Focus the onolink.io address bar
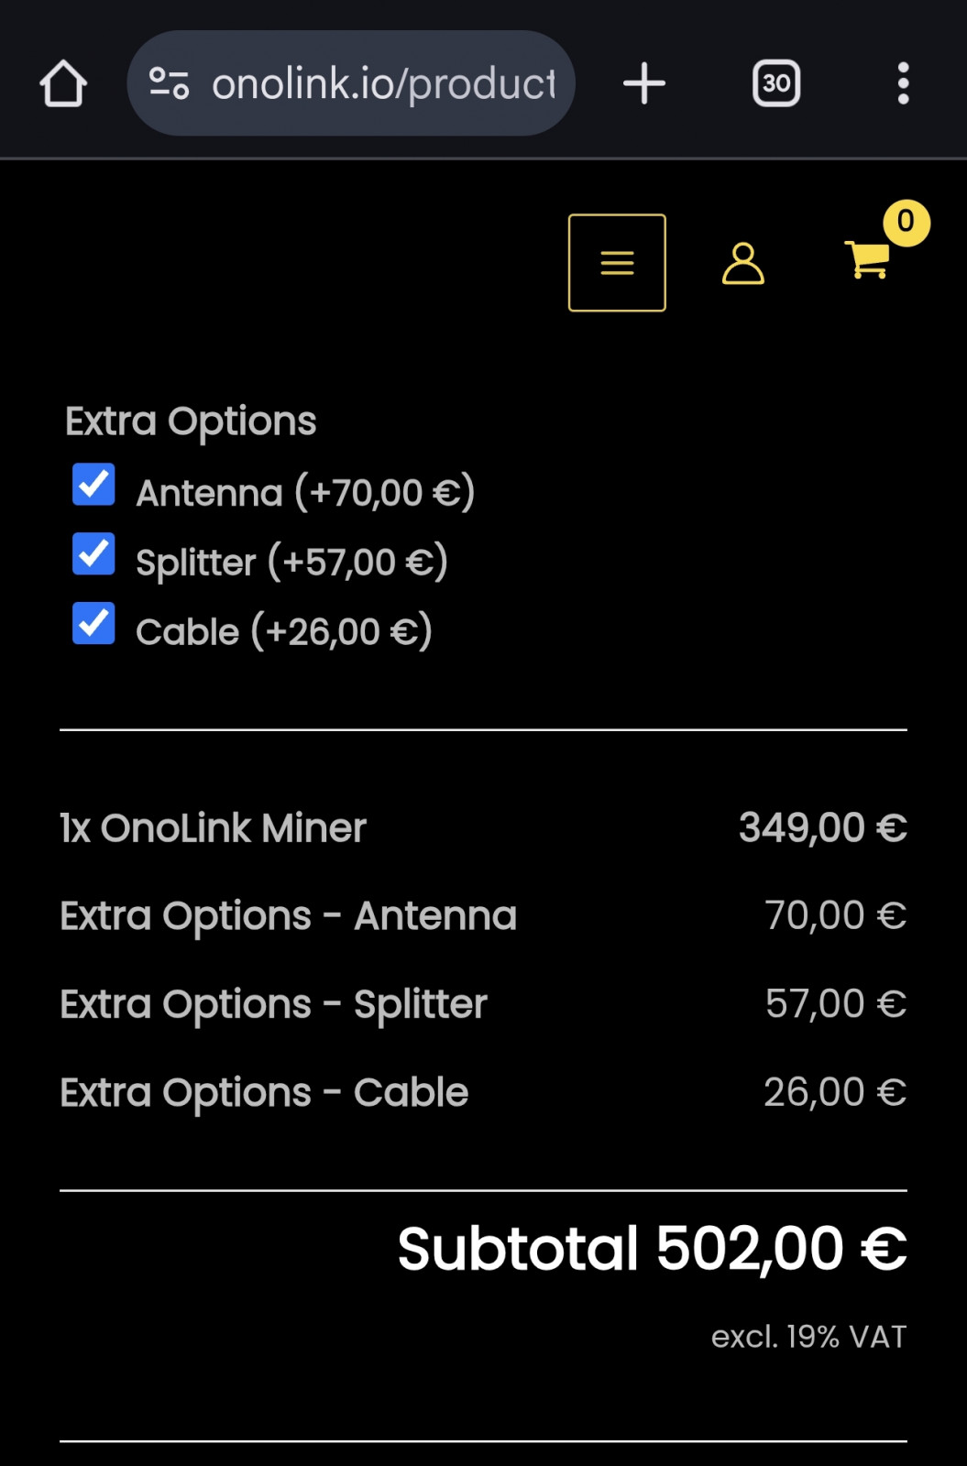This screenshot has width=967, height=1466. point(383,84)
